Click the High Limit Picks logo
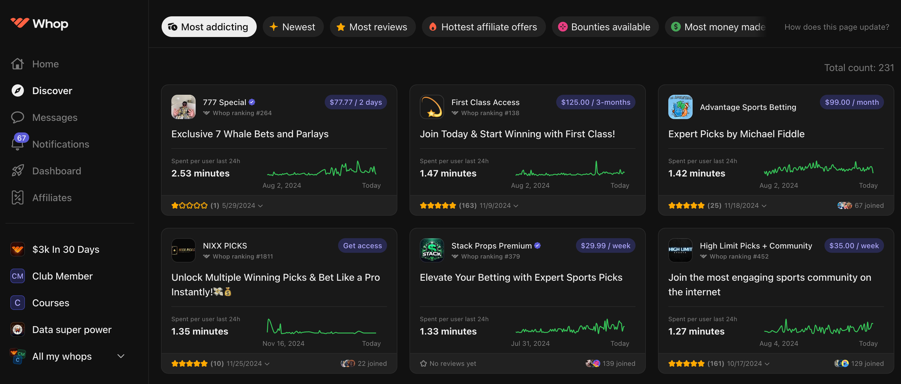Image resolution: width=901 pixels, height=384 pixels. pos(680,250)
